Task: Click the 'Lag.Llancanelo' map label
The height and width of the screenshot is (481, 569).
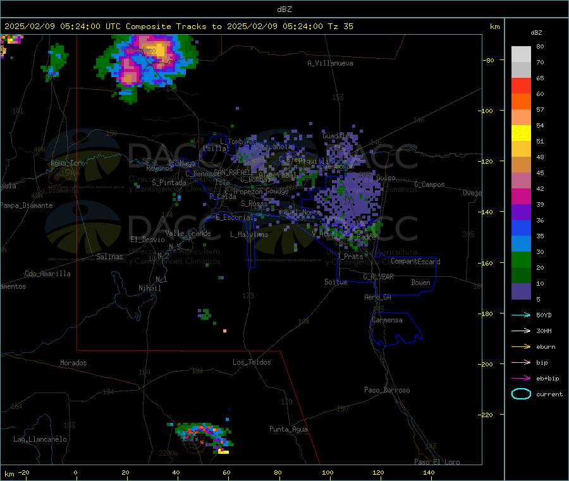Action: [x=40, y=439]
